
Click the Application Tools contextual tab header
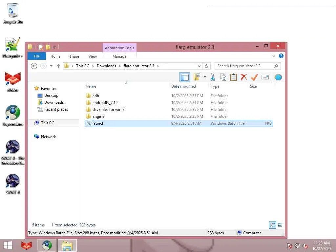pos(119,48)
